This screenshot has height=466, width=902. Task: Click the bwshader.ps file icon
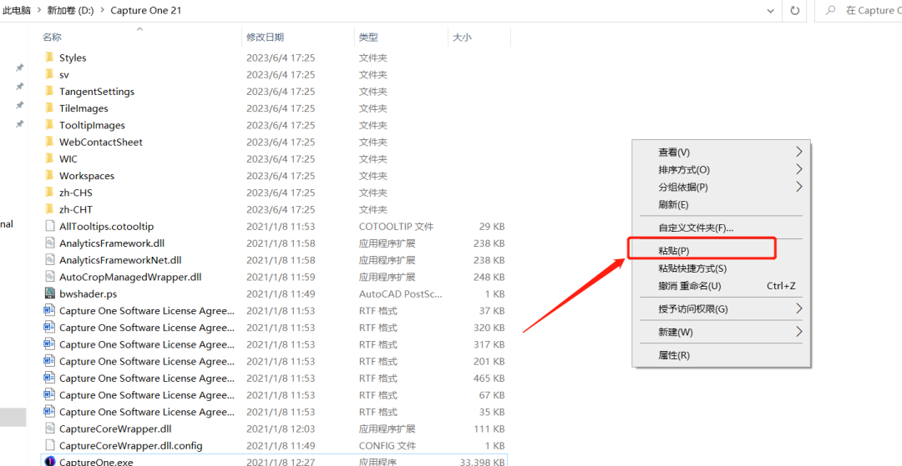49,293
